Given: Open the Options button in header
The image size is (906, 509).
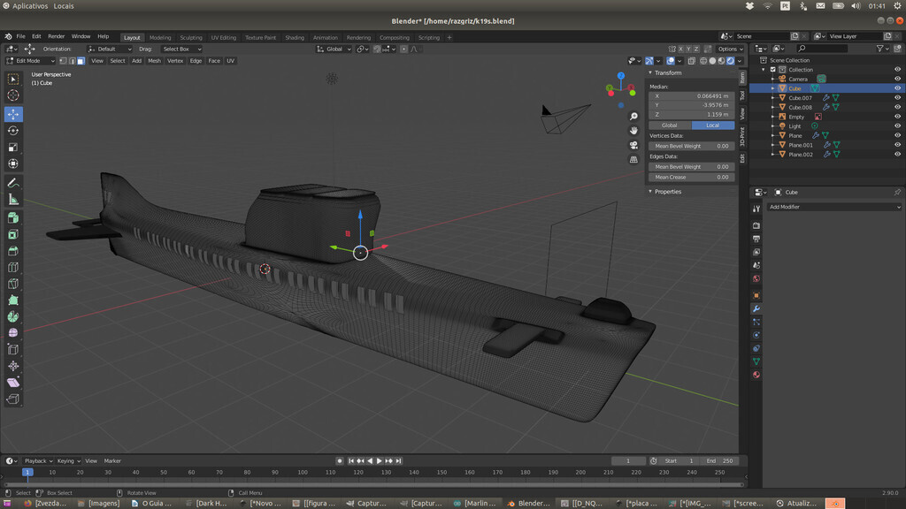Looking at the screenshot, I should point(730,49).
